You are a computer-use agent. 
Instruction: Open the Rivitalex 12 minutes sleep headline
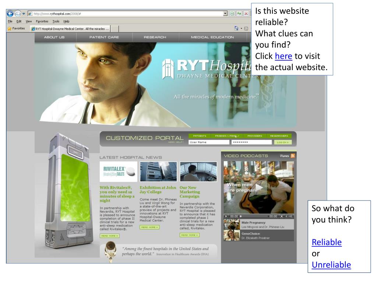pyautogui.click(x=117, y=194)
